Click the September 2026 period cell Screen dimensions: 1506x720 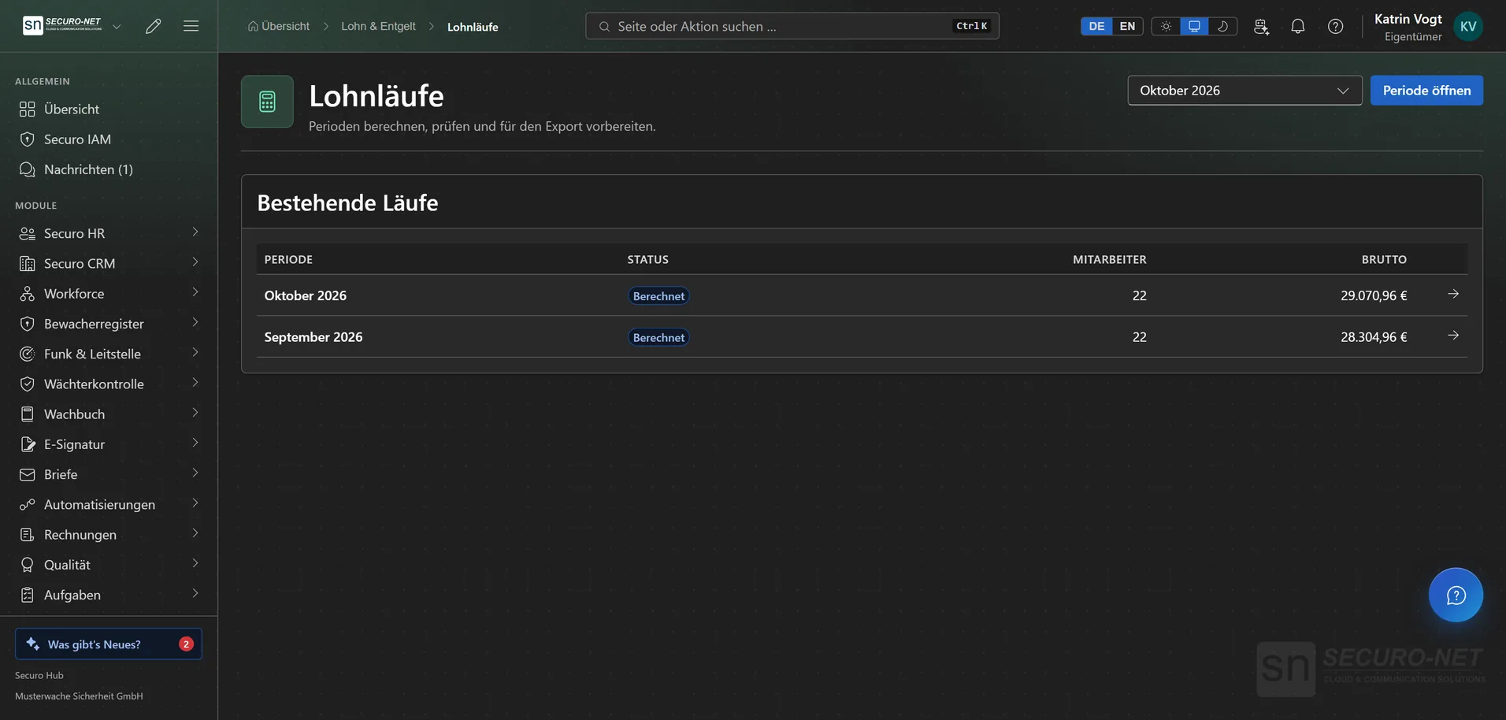(313, 336)
